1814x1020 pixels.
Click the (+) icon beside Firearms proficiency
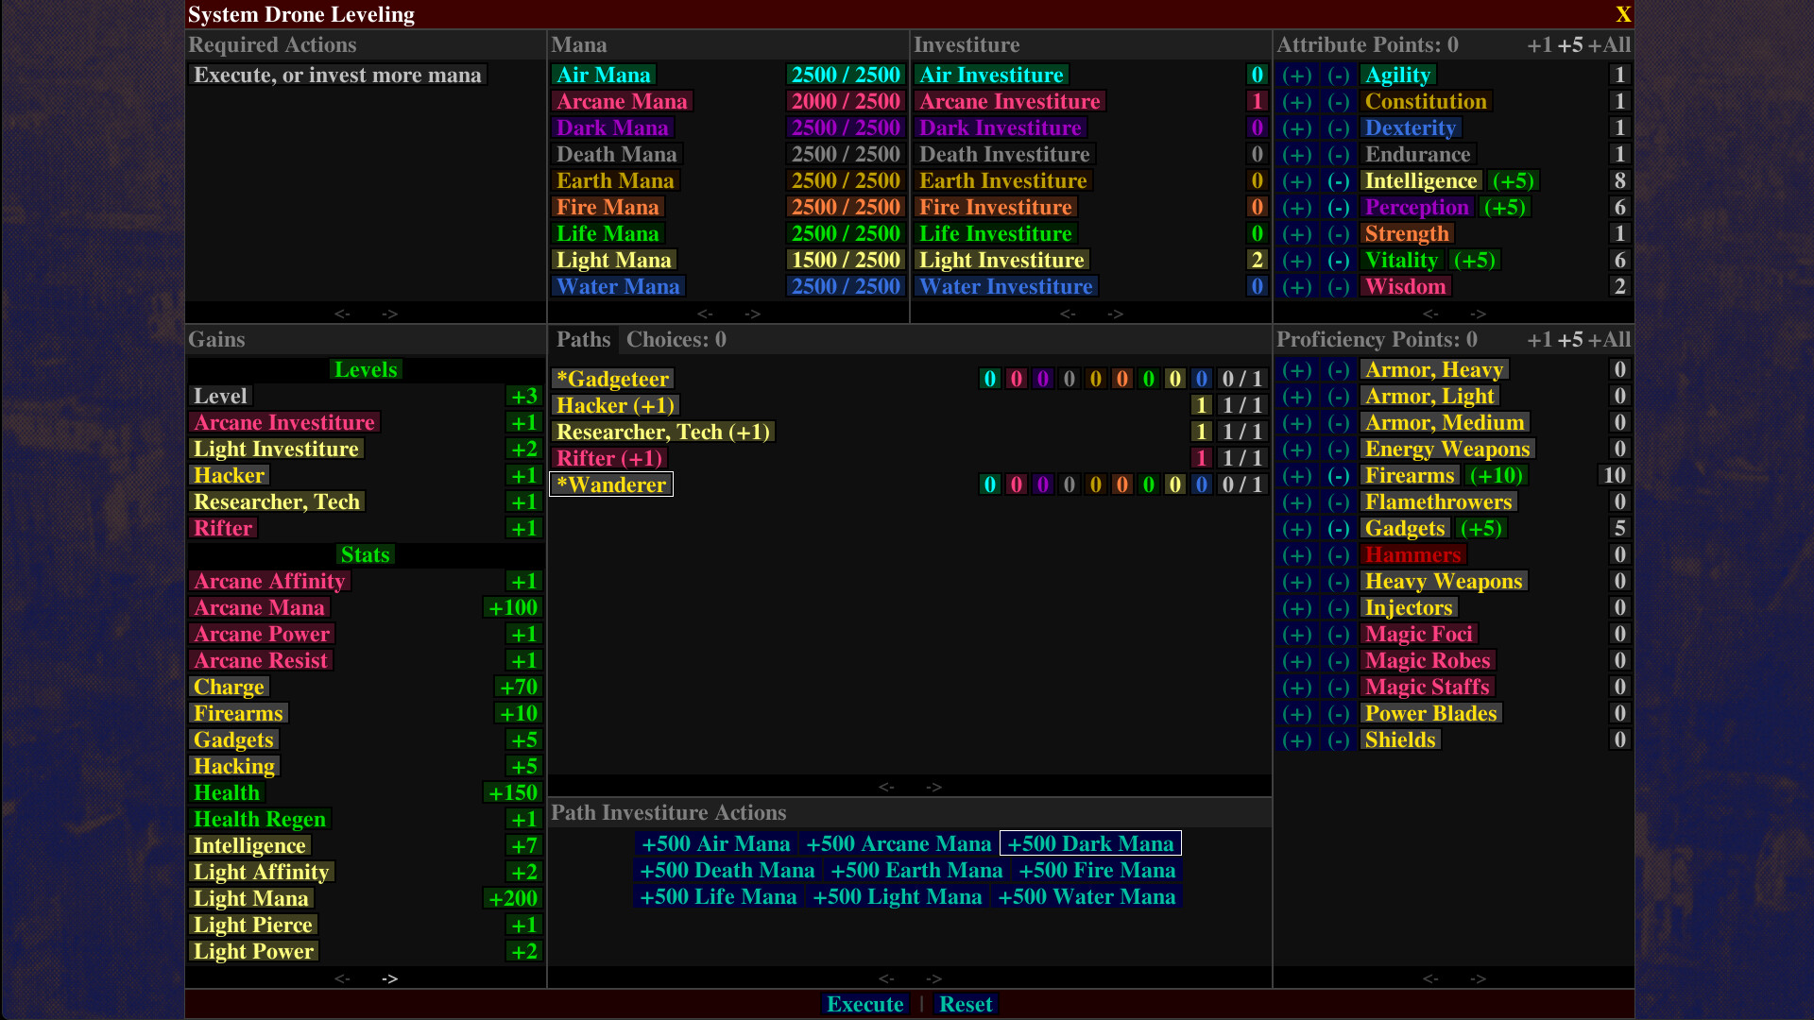pyautogui.click(x=1297, y=475)
